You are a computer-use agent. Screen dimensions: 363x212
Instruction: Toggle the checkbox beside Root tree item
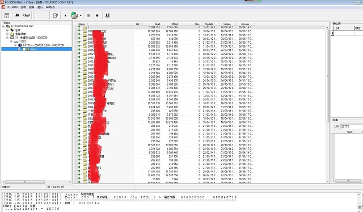click(x=24, y=49)
